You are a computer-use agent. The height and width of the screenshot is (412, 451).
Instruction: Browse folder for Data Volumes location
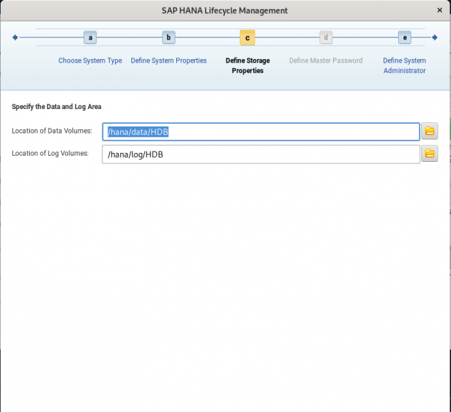(429, 131)
